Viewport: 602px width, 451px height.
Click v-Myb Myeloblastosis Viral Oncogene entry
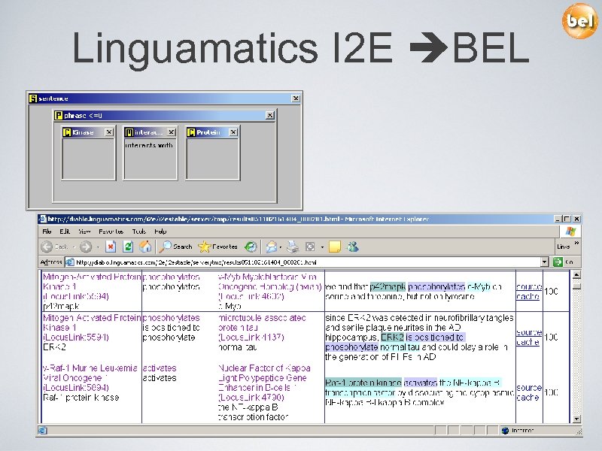(269, 286)
